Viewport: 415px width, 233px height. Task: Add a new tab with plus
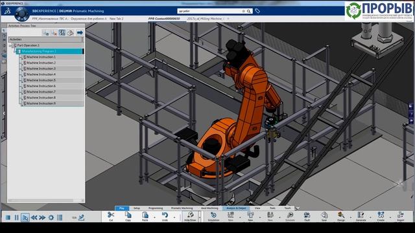point(228,19)
